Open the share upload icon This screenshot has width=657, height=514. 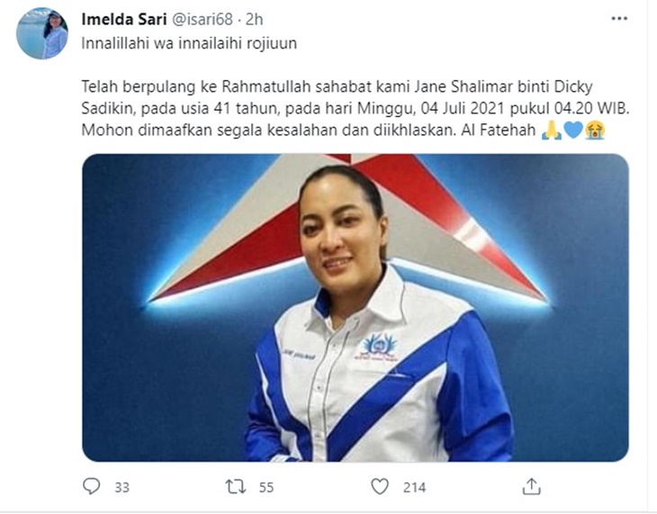(x=531, y=486)
